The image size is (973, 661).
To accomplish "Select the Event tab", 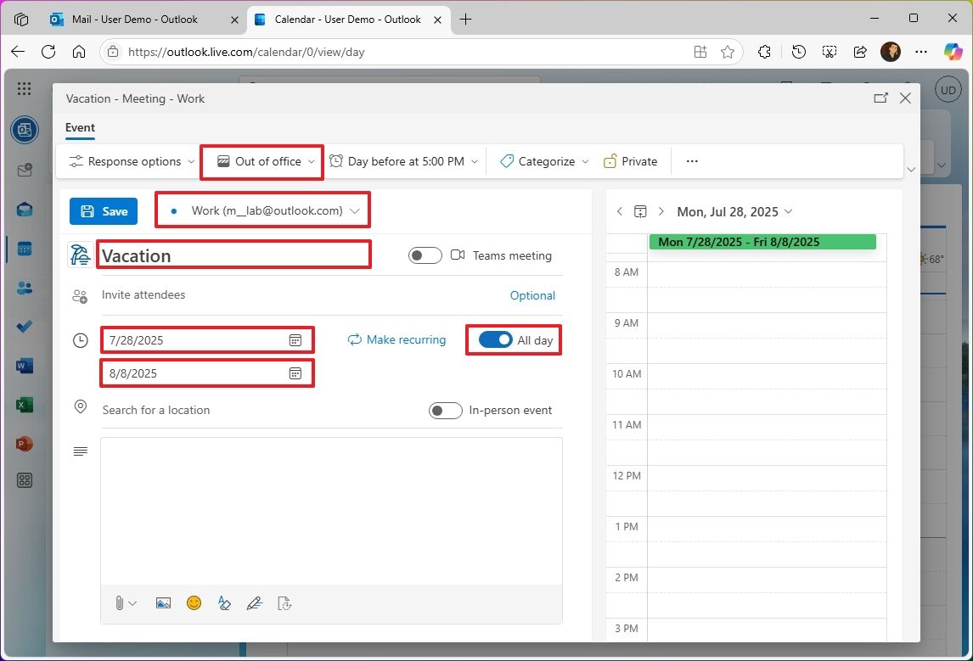I will pyautogui.click(x=80, y=127).
